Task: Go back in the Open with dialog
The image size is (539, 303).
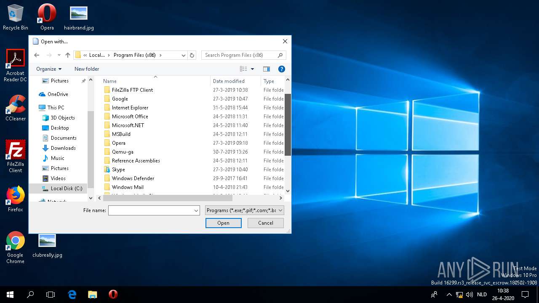Action: pyautogui.click(x=37, y=55)
